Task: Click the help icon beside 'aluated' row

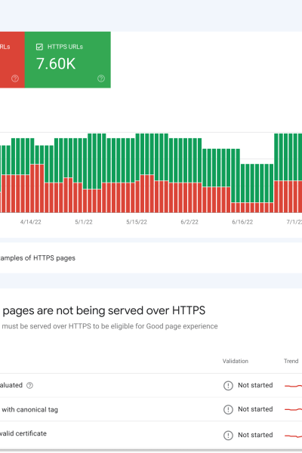Action: pos(29,385)
